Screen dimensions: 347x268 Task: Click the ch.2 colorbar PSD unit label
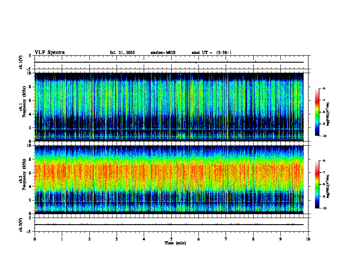click(328, 187)
